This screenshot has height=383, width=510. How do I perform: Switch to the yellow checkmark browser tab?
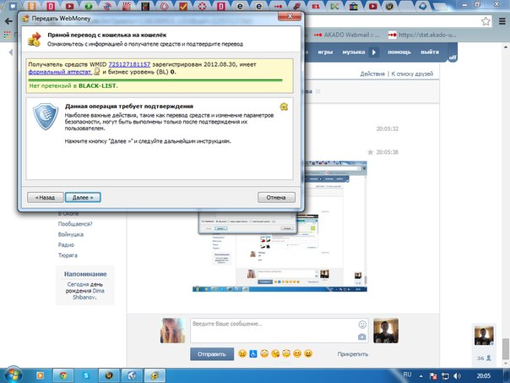[x=183, y=6]
